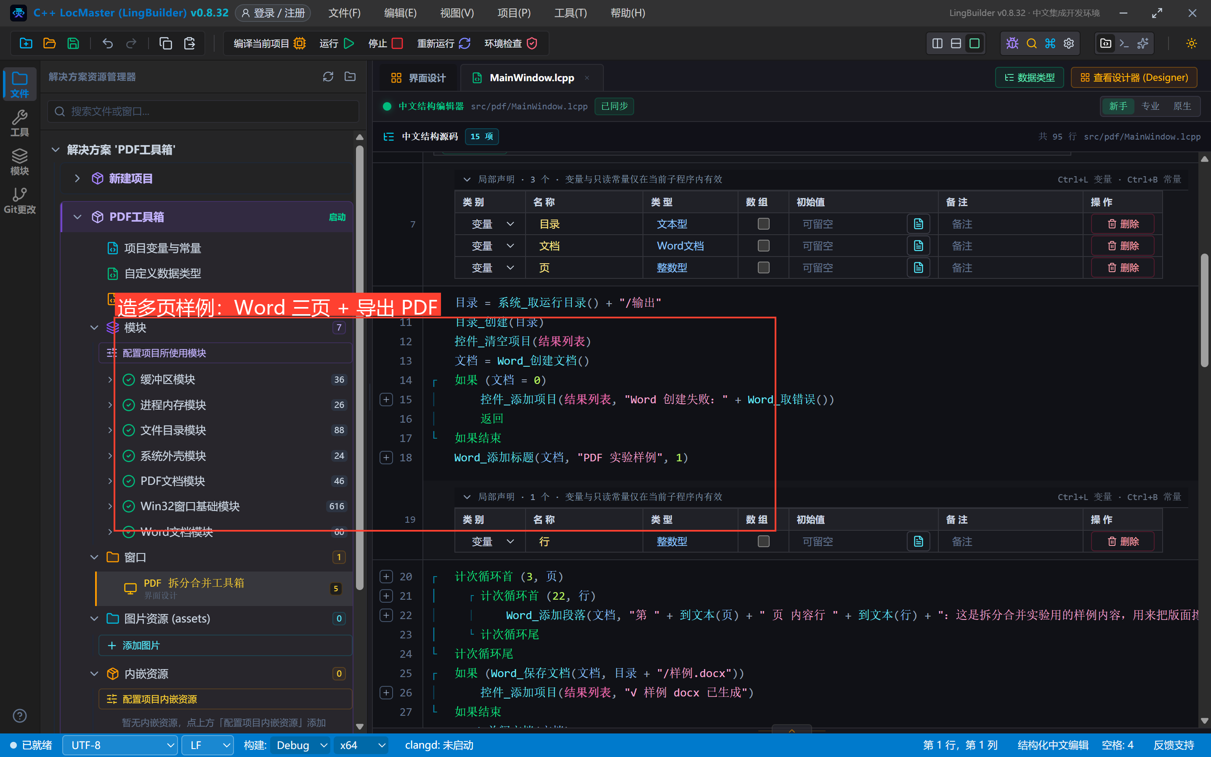
Task: Click the undo arrow in toolbar
Action: (107, 44)
